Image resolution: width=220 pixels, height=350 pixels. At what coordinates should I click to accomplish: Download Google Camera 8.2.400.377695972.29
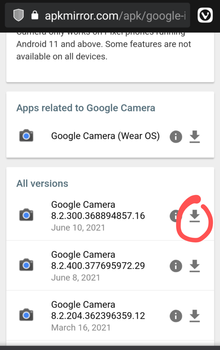pyautogui.click(x=194, y=266)
